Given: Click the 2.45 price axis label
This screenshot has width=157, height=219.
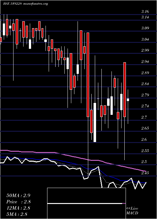Looking at the screenshot, I should tap(145, 173).
